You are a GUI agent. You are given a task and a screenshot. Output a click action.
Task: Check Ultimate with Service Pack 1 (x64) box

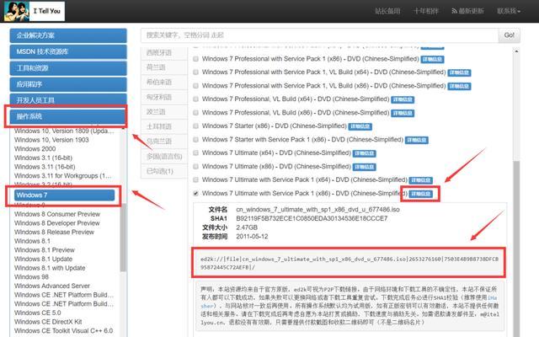click(x=195, y=179)
